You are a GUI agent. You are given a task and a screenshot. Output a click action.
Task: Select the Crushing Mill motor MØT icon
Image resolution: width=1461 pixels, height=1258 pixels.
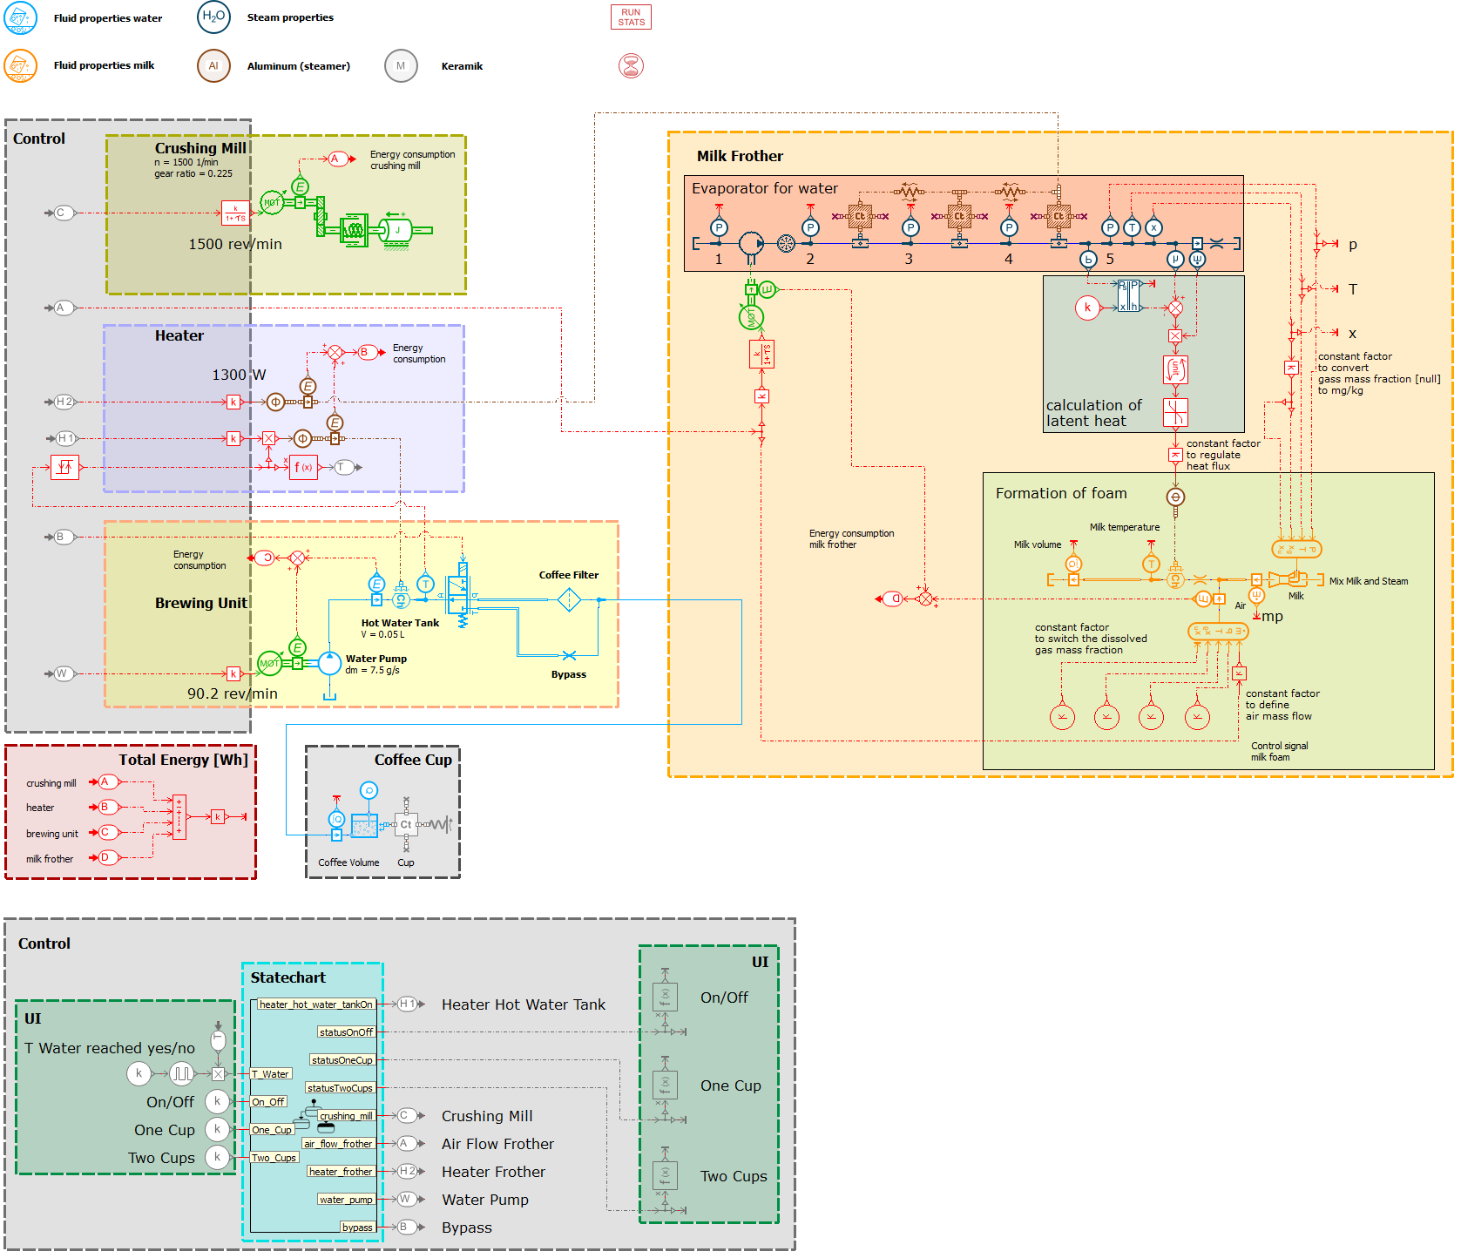pos(273,200)
